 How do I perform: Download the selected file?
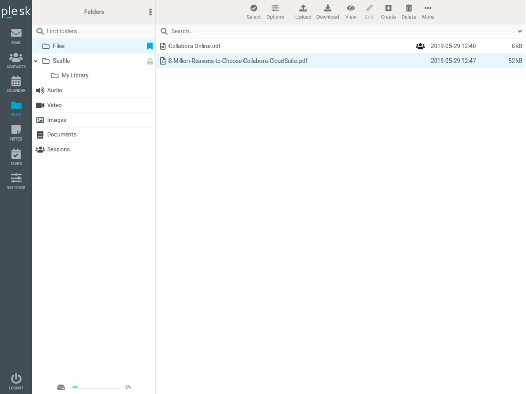(x=327, y=11)
